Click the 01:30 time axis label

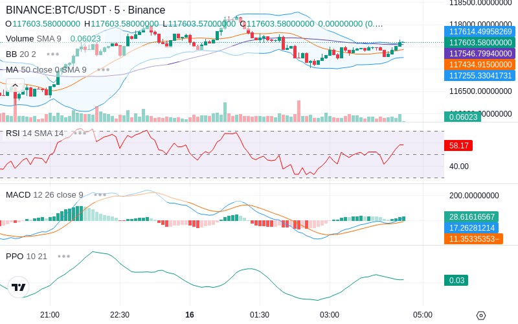[260, 315]
